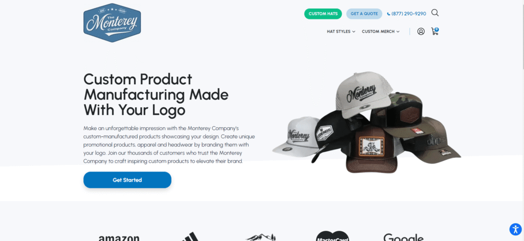Open the shopping cart icon
This screenshot has height=241, width=524.
click(435, 31)
